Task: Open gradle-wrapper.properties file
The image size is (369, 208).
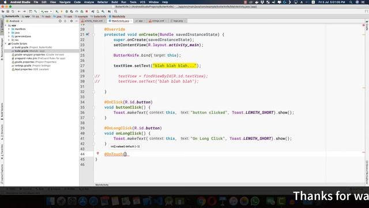Action: (37, 54)
